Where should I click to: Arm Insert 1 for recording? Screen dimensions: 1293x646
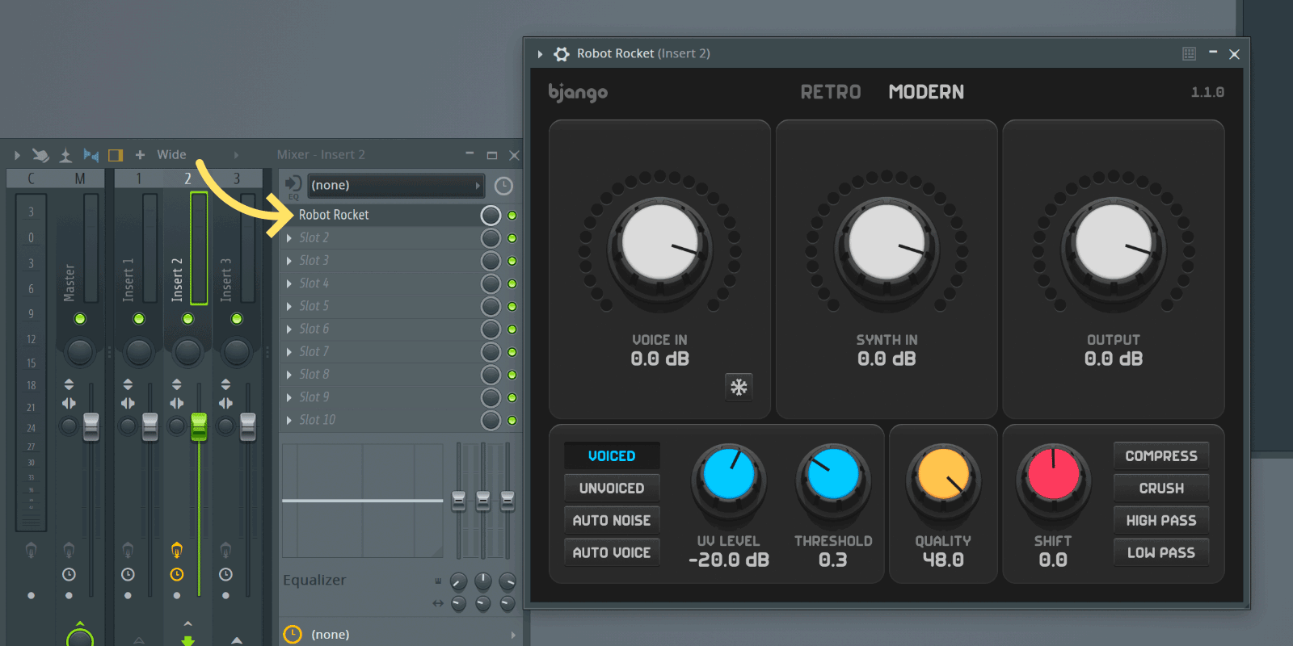tap(128, 550)
